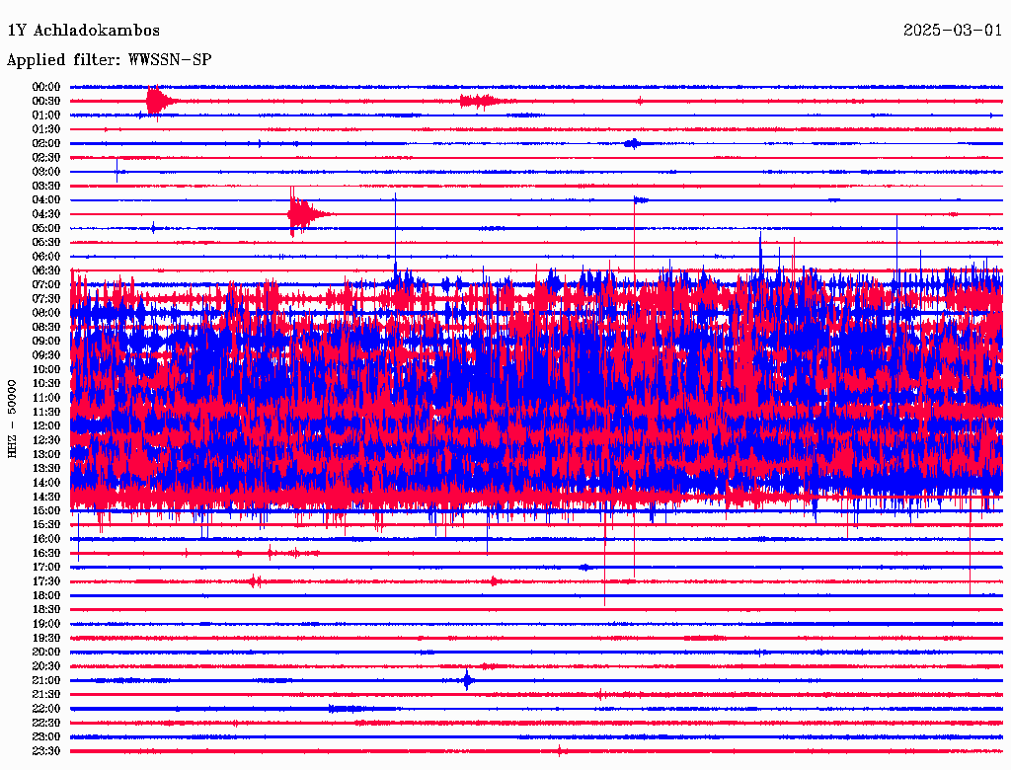The height and width of the screenshot is (770, 1011).
Task: Click the 21:30 time label
Action: (x=46, y=695)
